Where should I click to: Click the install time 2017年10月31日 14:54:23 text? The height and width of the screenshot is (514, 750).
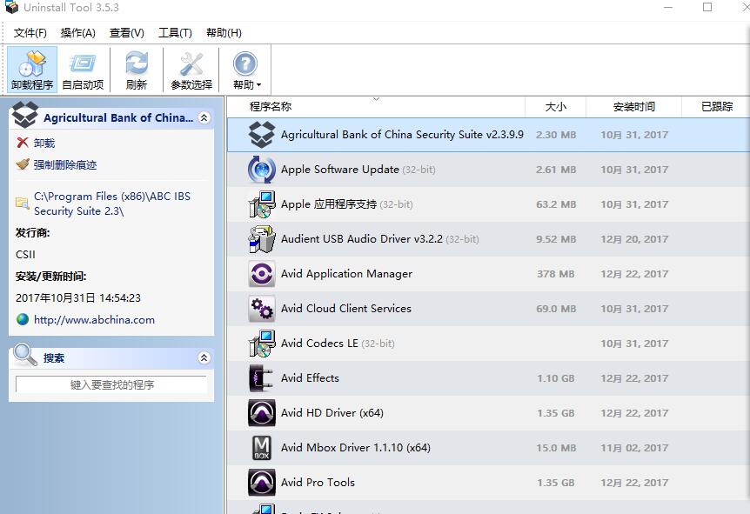78,298
